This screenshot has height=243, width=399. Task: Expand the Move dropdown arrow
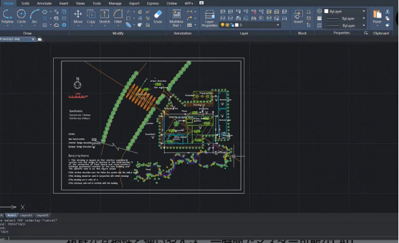pos(78,25)
